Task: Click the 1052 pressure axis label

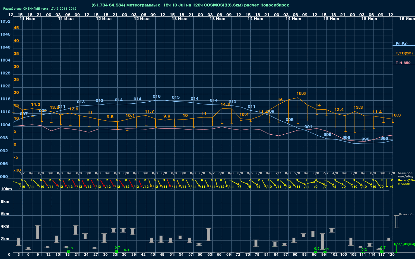Action: [x=5, y=21]
